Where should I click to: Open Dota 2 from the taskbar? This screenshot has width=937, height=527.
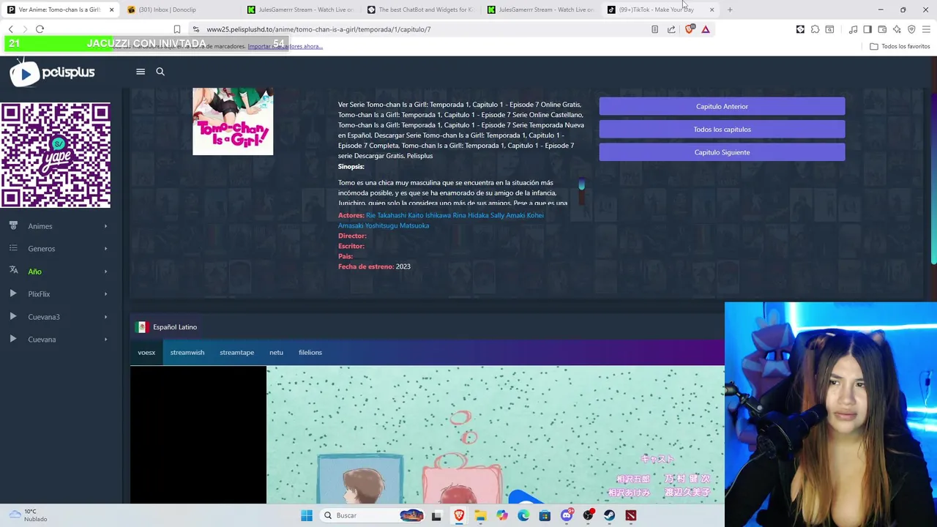point(631,515)
